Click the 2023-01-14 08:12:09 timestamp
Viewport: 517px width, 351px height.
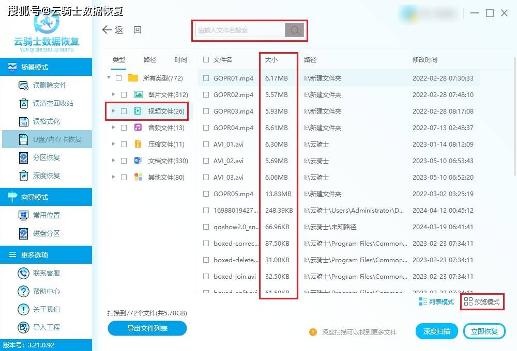[x=443, y=145]
